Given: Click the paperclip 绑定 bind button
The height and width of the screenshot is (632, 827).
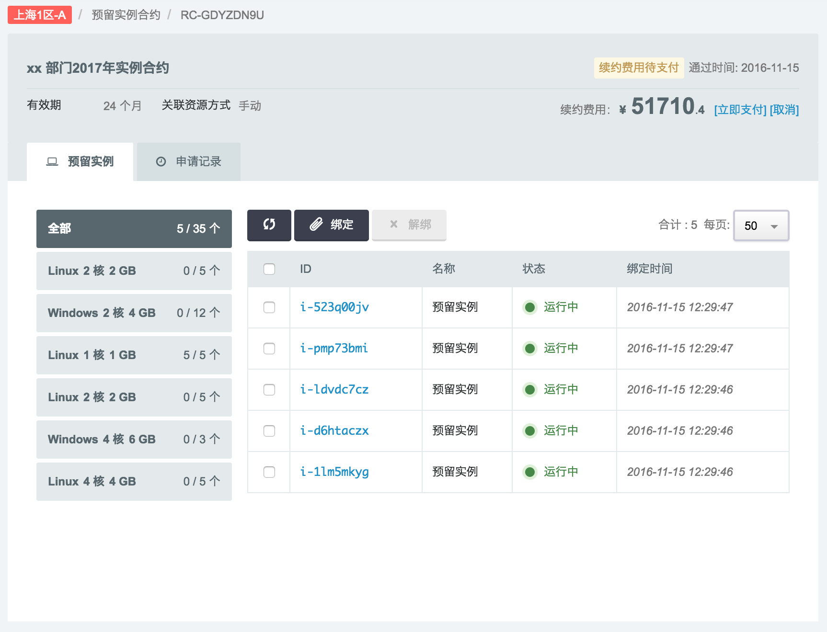Looking at the screenshot, I should tap(331, 225).
